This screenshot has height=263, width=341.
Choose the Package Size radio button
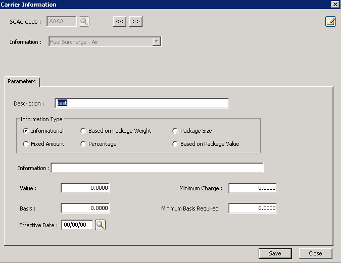[175, 131]
